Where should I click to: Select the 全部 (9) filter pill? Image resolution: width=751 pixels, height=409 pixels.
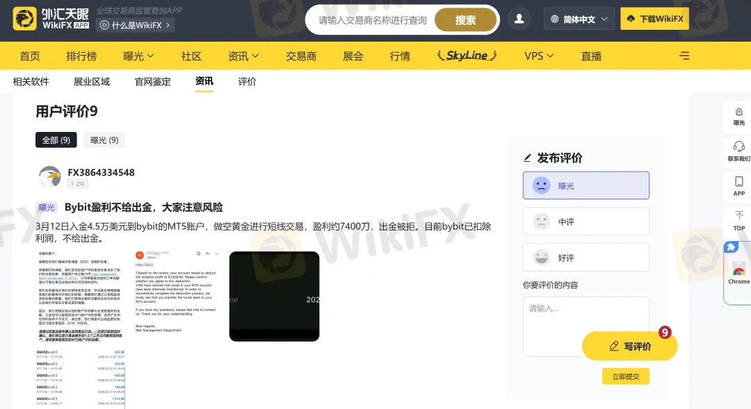(x=56, y=140)
